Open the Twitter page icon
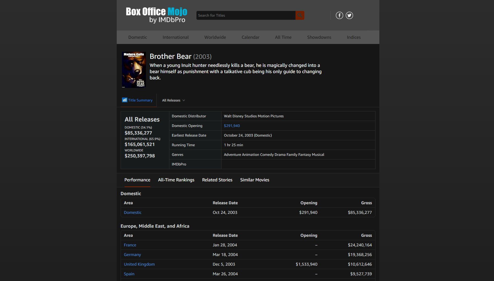Viewport: 494px width, 281px height. click(x=349, y=15)
